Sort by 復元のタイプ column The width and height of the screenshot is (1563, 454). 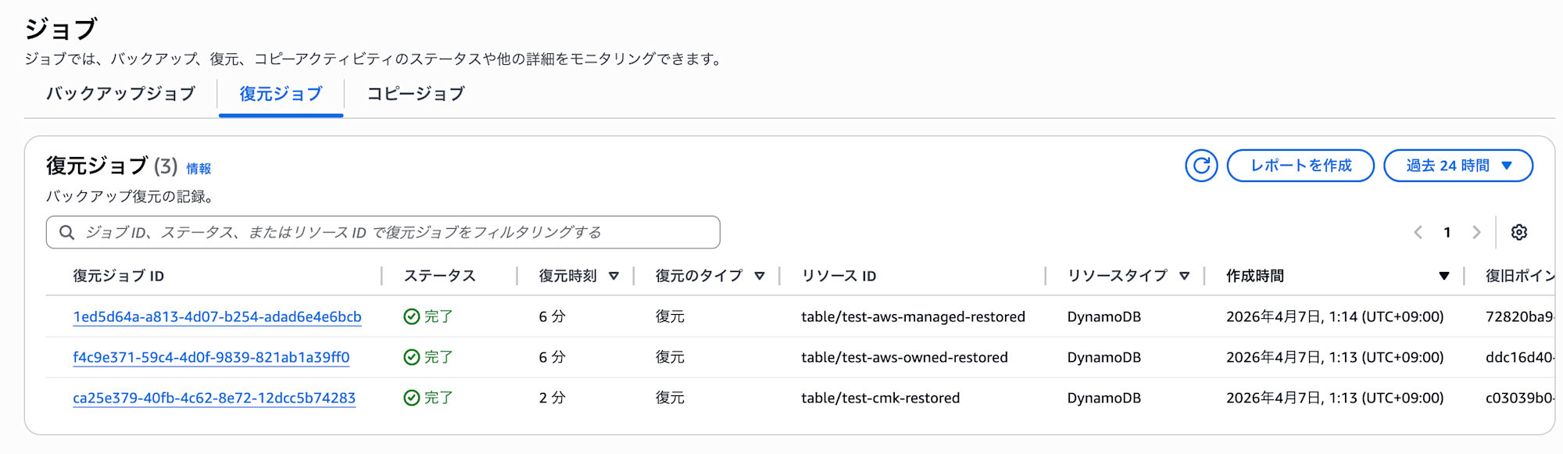coord(759,276)
